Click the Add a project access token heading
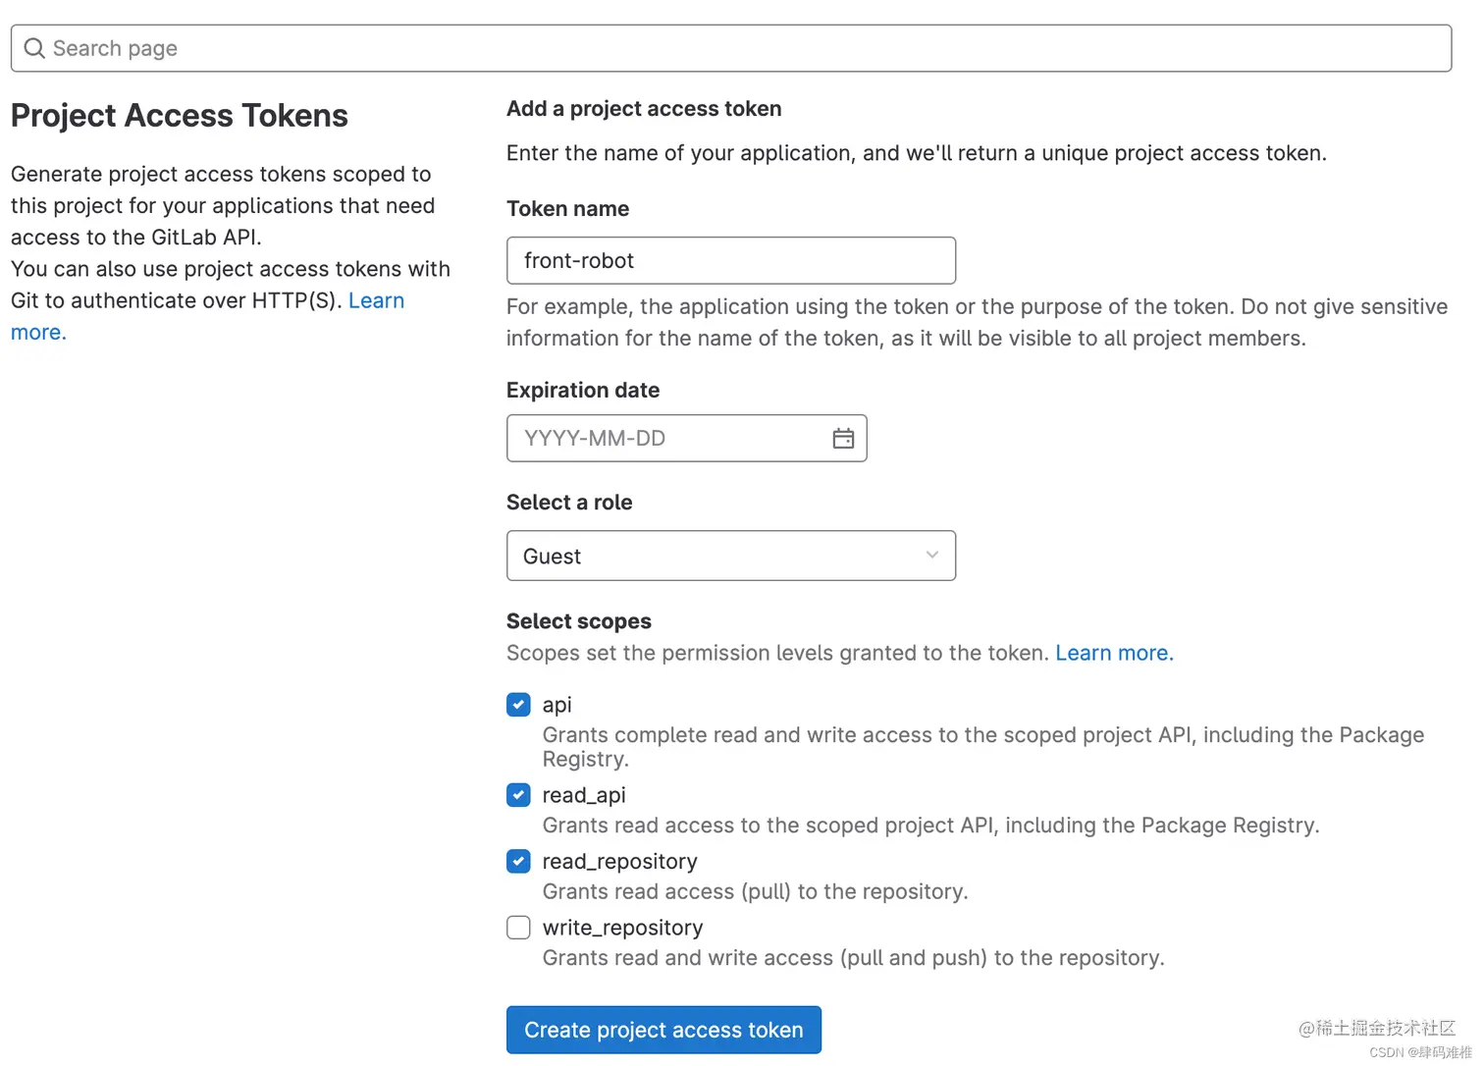1484x1066 pixels. 644,109
